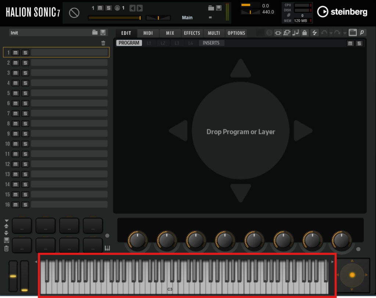The width and height of the screenshot is (376, 298).
Task: Toggle Mute button in the Program editor header
Action: coord(350,43)
